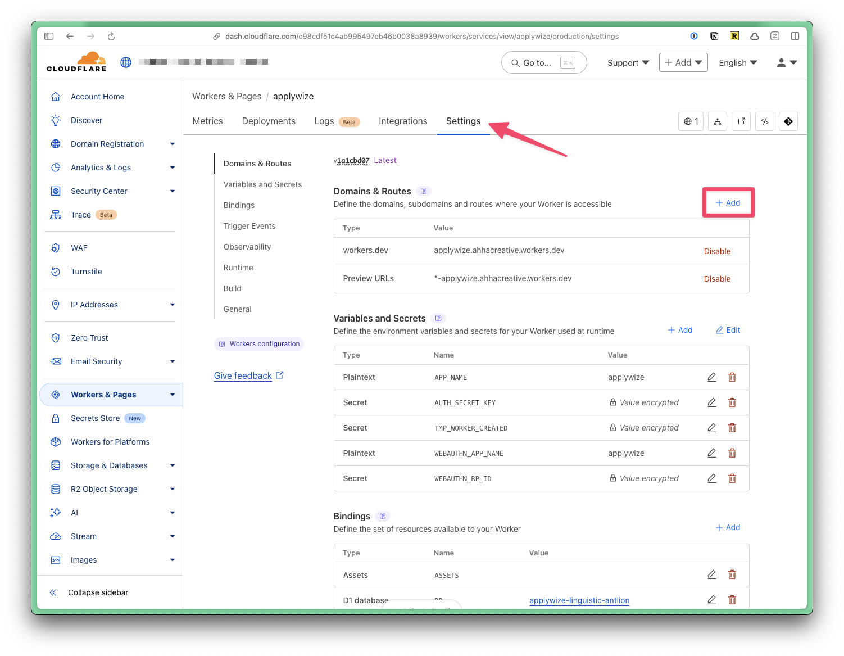The width and height of the screenshot is (844, 656).
Task: Delete the AUTH_SECRET_KEY secret via trash icon
Action: (x=732, y=402)
